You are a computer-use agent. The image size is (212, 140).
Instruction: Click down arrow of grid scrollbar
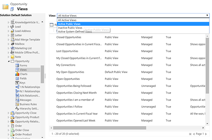207,123
